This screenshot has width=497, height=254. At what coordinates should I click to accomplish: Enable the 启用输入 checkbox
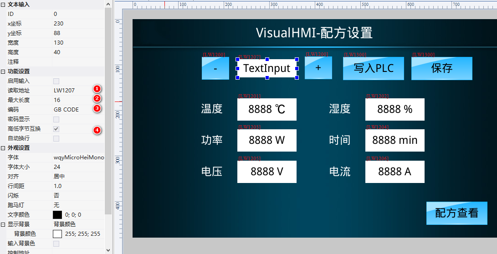pyautogui.click(x=56, y=81)
